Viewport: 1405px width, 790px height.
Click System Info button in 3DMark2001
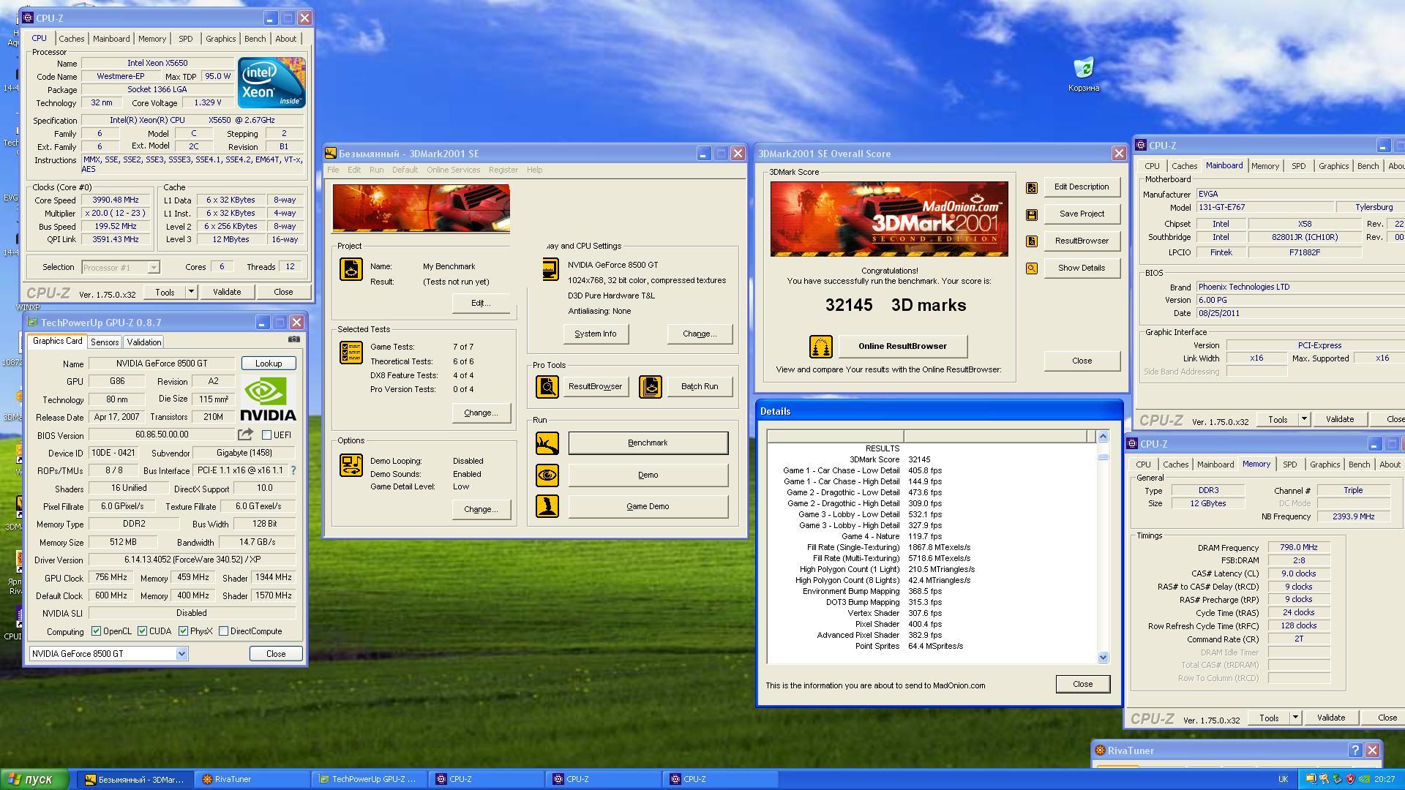pos(596,334)
